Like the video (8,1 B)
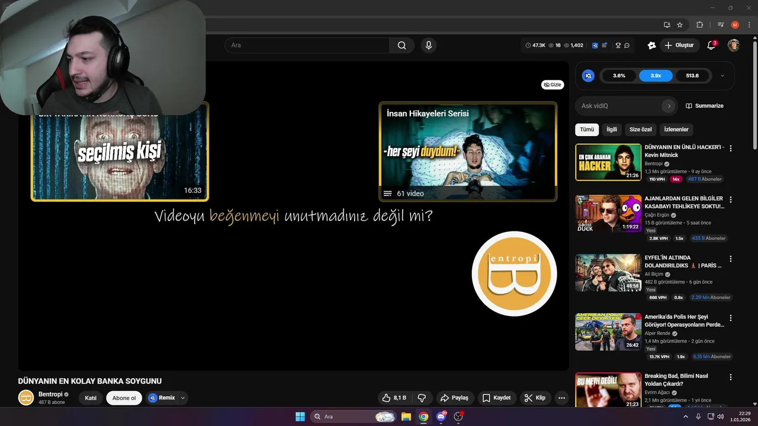This screenshot has height=426, width=758. coord(394,398)
